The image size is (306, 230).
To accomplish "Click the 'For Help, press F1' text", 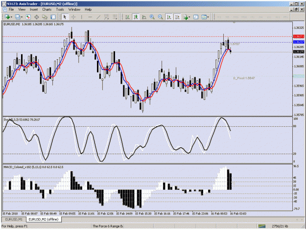I will click(15, 226).
